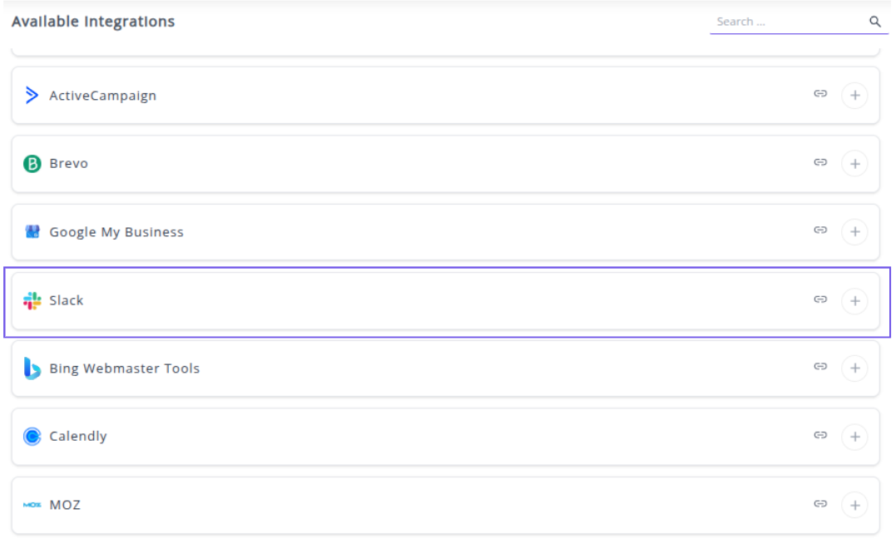Click the plus button for ActiveCampaign
This screenshot has width=896, height=539.
pyautogui.click(x=854, y=96)
